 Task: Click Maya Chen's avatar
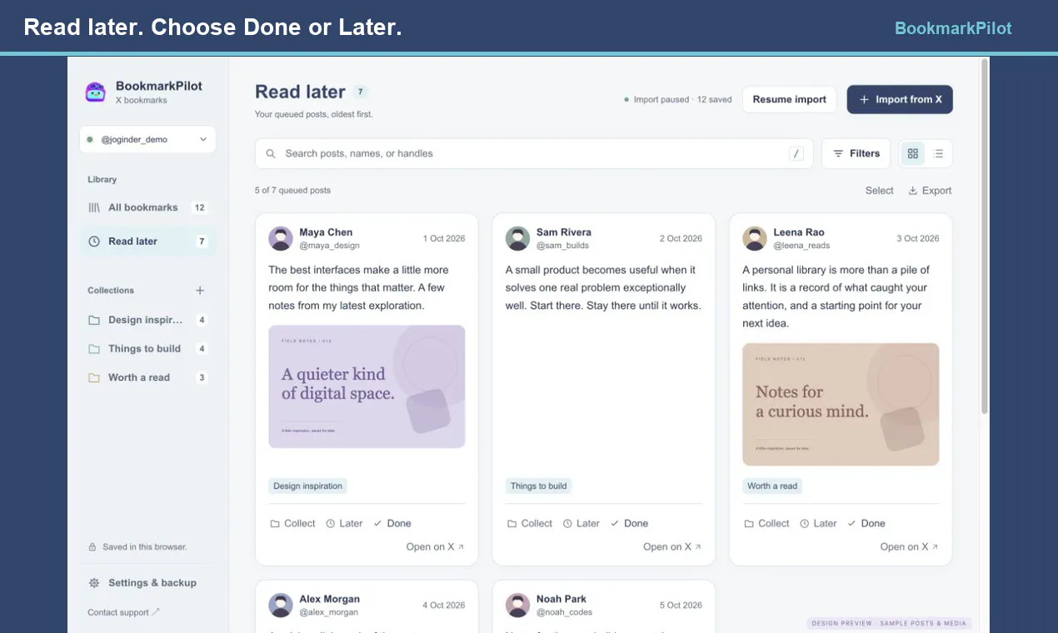tap(281, 238)
